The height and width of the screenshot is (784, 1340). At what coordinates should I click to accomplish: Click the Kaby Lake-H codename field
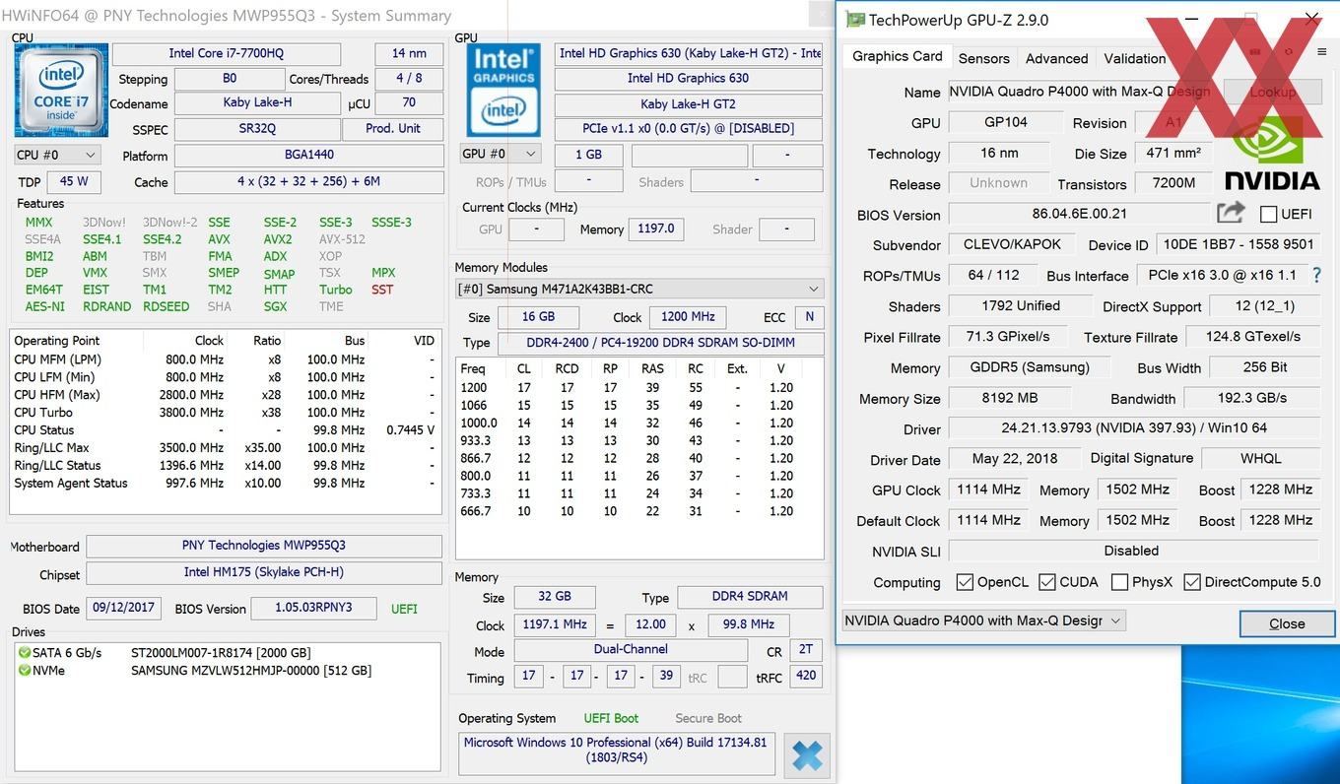click(x=257, y=102)
